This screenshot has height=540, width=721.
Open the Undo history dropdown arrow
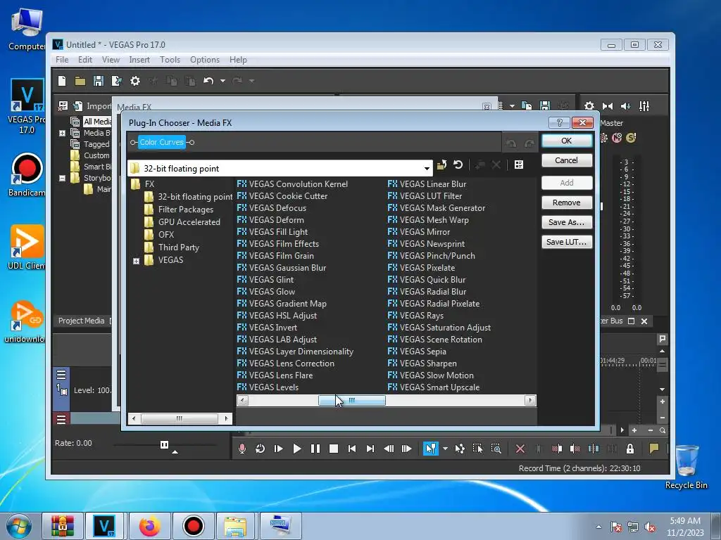pos(222,81)
